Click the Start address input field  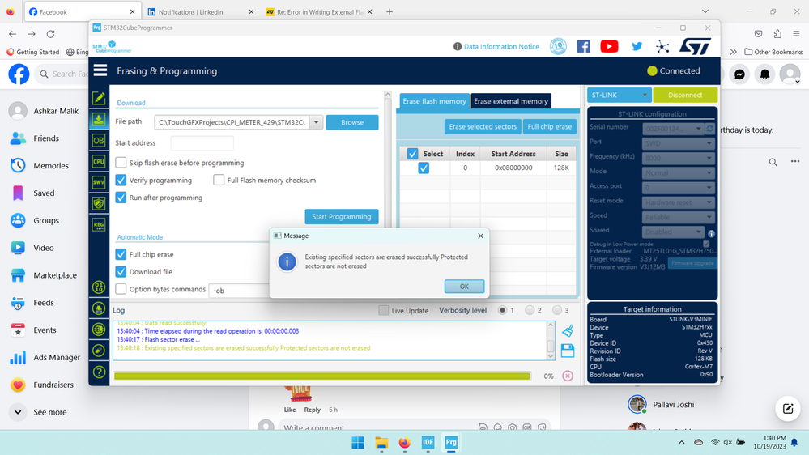(x=202, y=143)
